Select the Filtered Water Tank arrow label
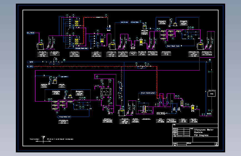 [64, 117]
